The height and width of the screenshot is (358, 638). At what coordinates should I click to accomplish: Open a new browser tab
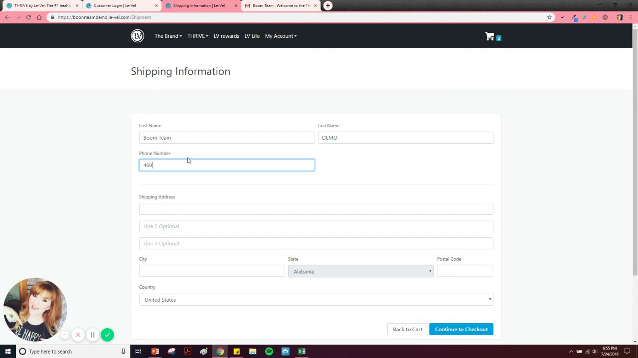click(327, 5)
